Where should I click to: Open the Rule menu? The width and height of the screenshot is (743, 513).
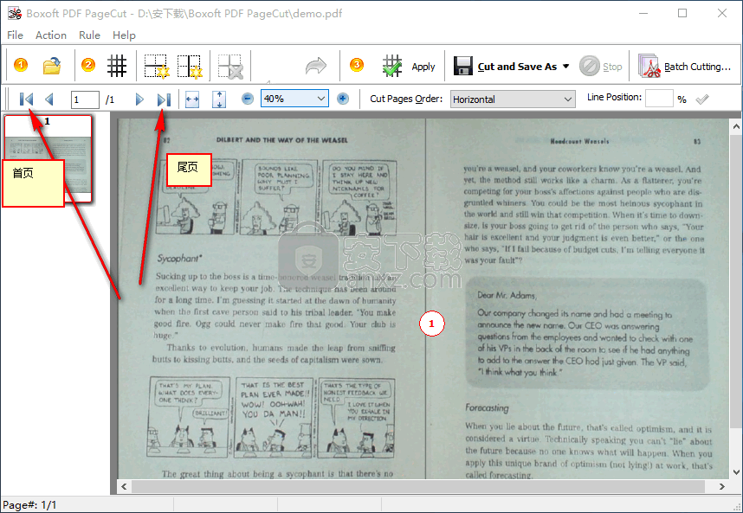coord(89,35)
